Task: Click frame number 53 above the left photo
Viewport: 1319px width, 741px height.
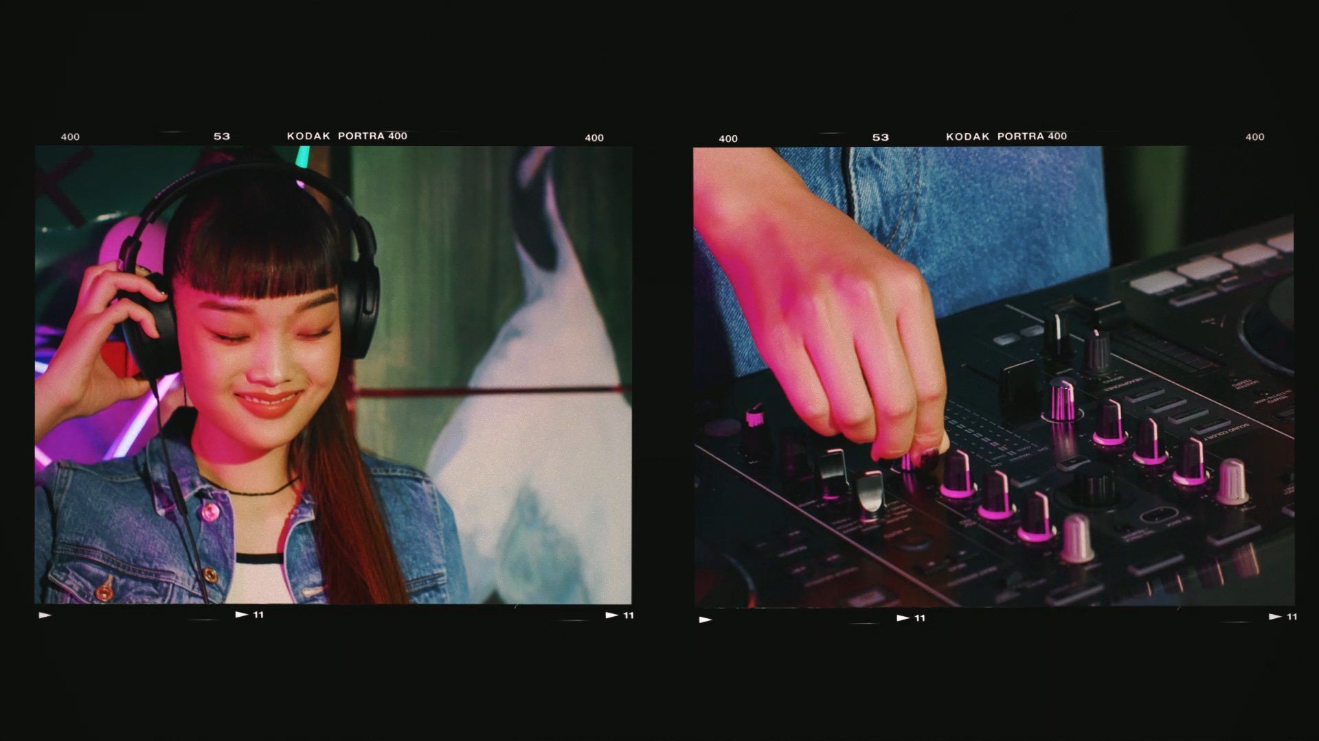Action: 222,137
